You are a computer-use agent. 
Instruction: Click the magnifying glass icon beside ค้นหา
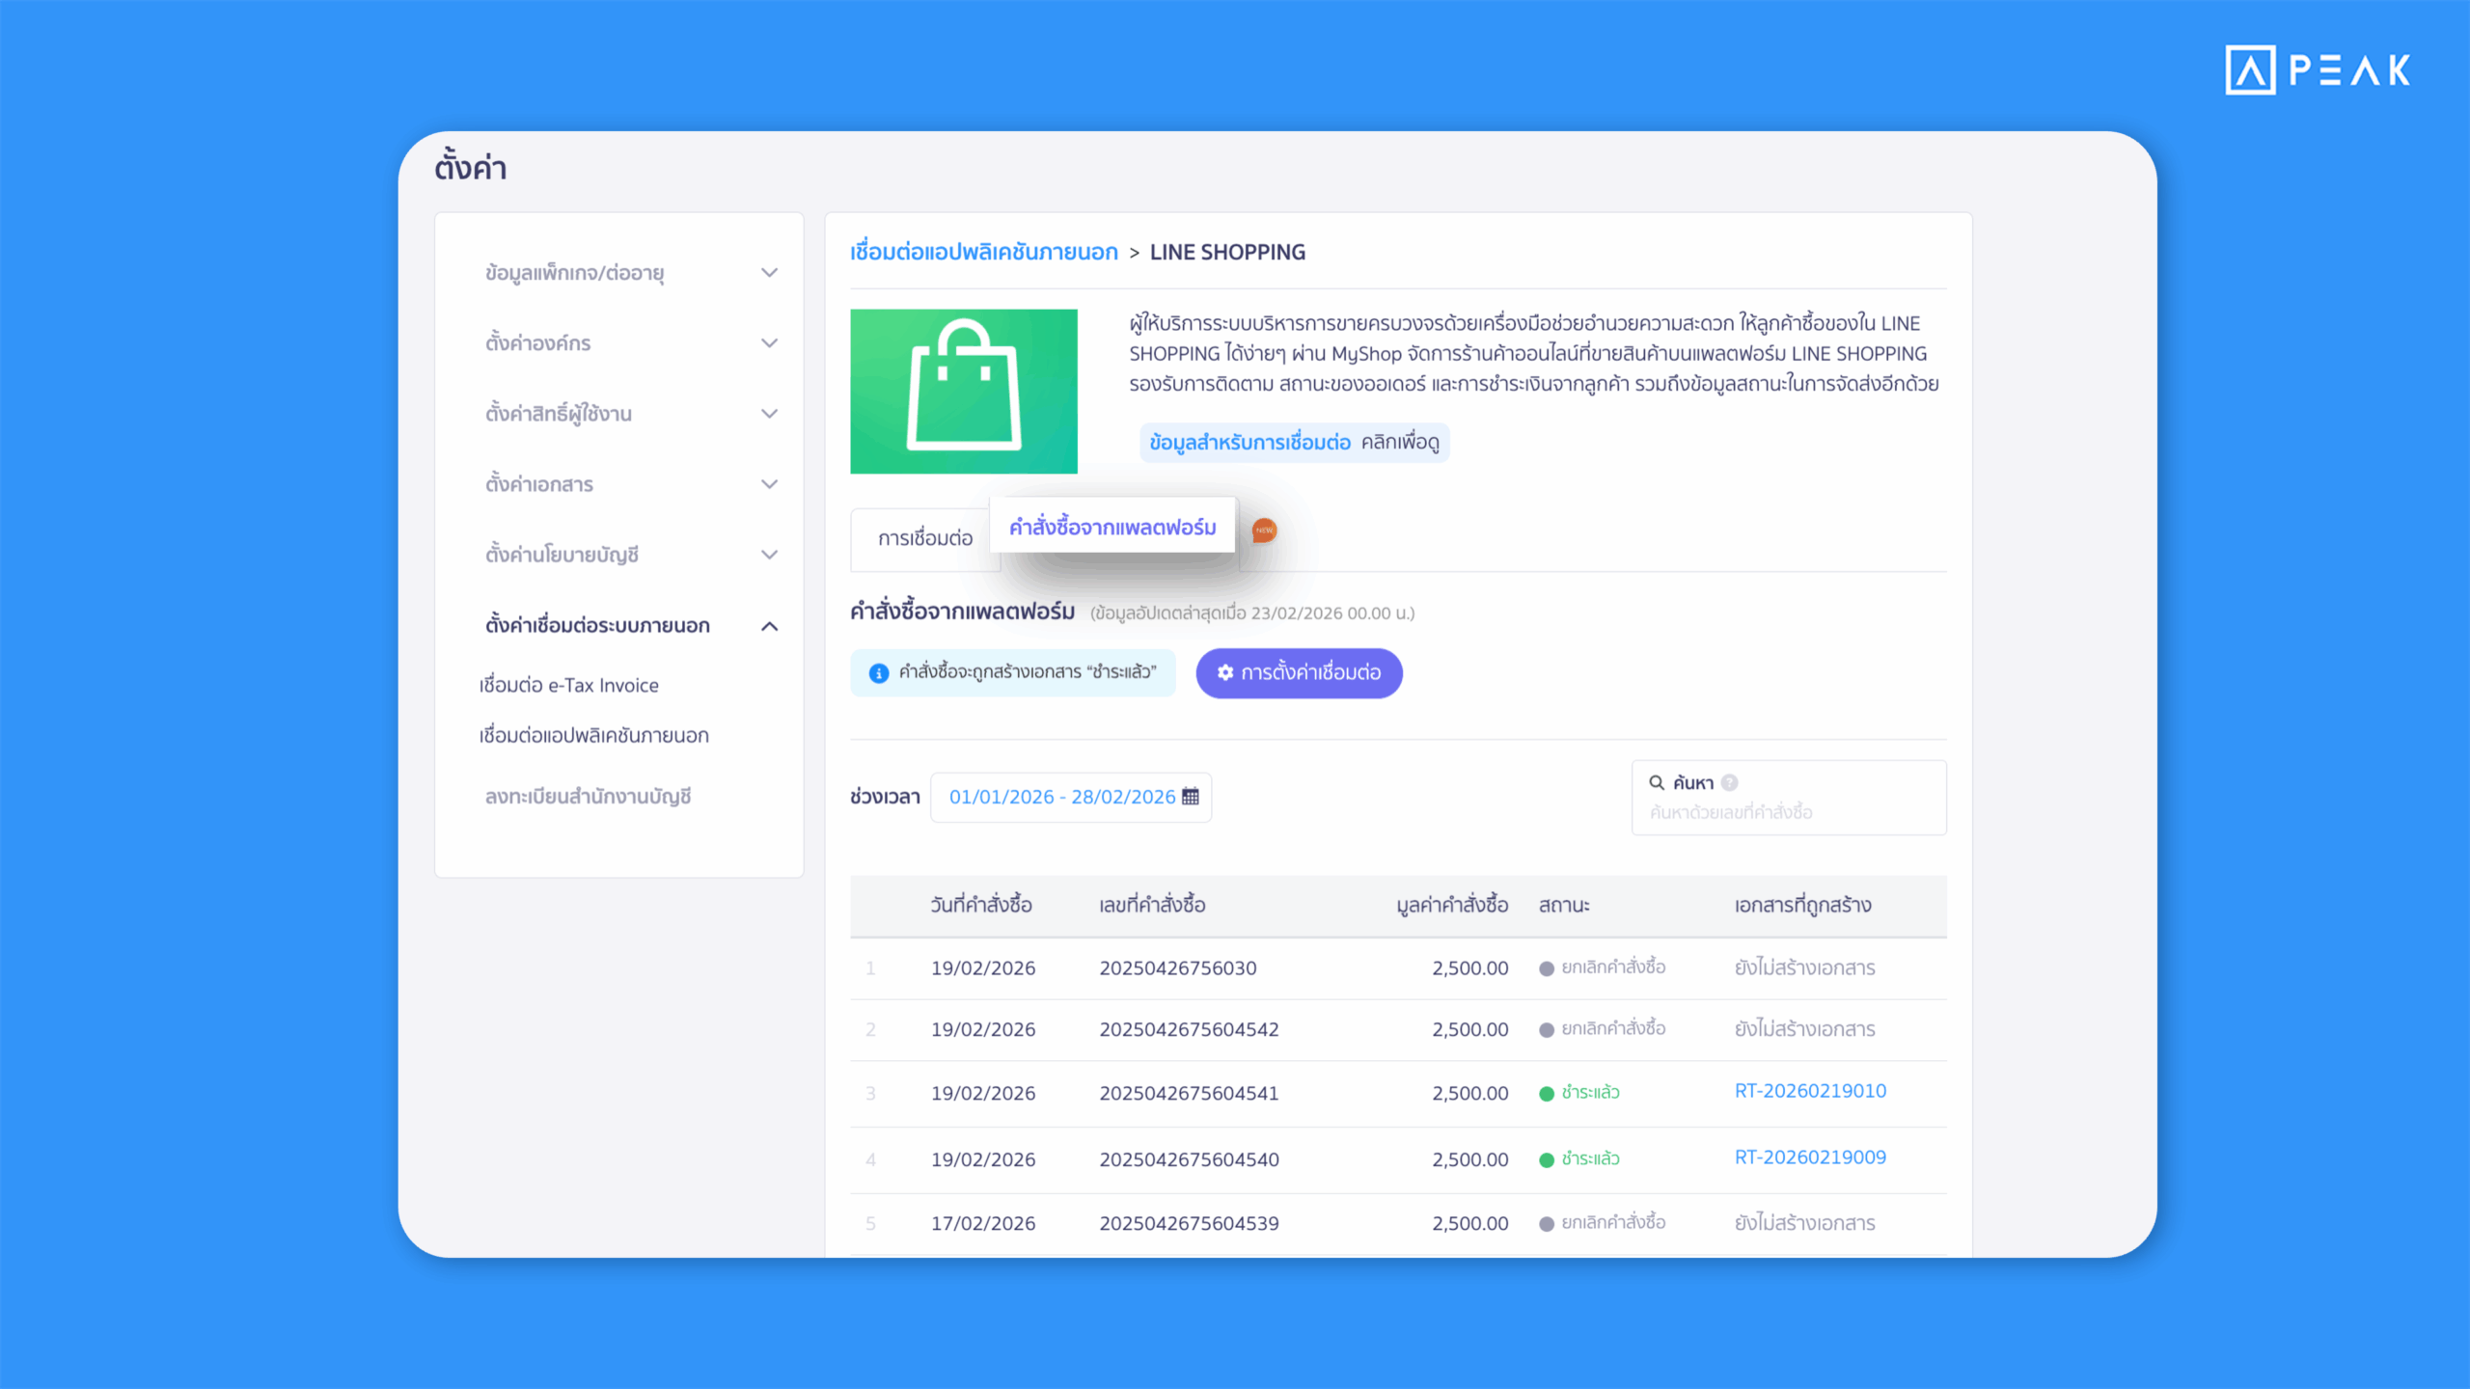click(x=1657, y=782)
